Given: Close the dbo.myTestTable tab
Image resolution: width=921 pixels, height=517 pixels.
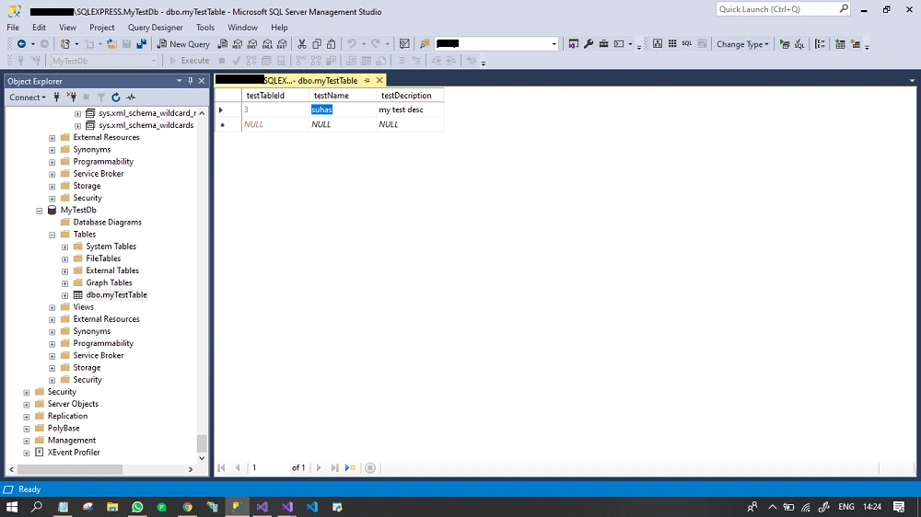Looking at the screenshot, I should (x=379, y=80).
